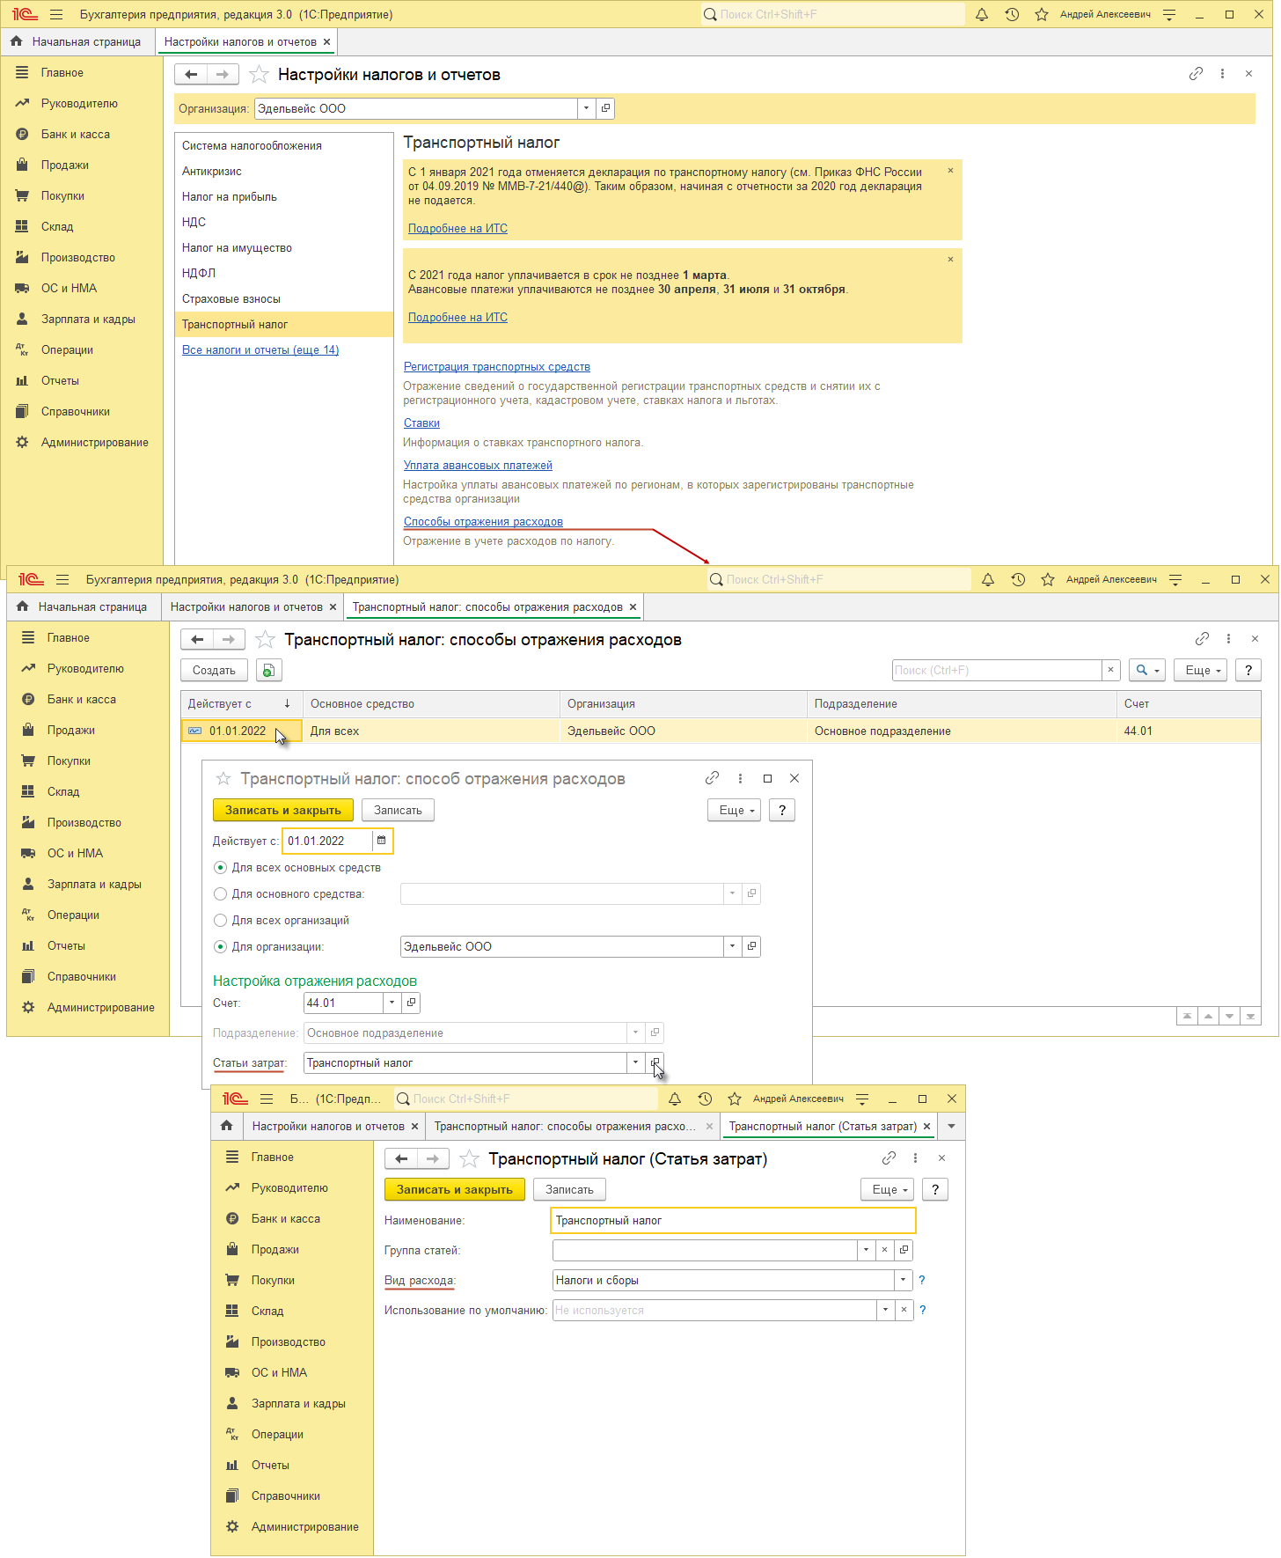The height and width of the screenshot is (1558, 1281).
Task: Open search dropdown magnifier in list toolbar
Action: click(x=1147, y=670)
